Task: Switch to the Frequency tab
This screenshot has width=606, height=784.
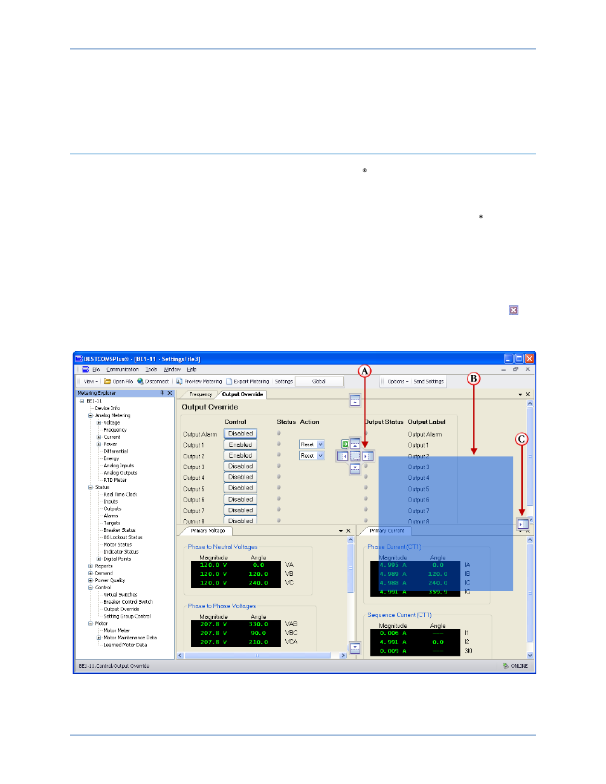Action: [201, 394]
